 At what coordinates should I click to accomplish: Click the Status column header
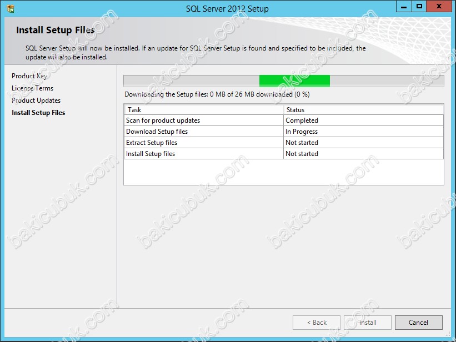tap(363, 110)
